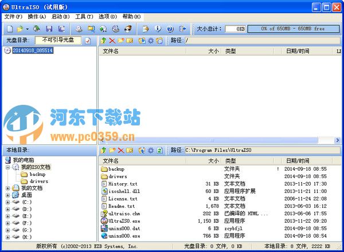Image resolution: width=344 pixels, height=252 pixels.
Task: Open the 文件(F) menu
Action: [13, 17]
